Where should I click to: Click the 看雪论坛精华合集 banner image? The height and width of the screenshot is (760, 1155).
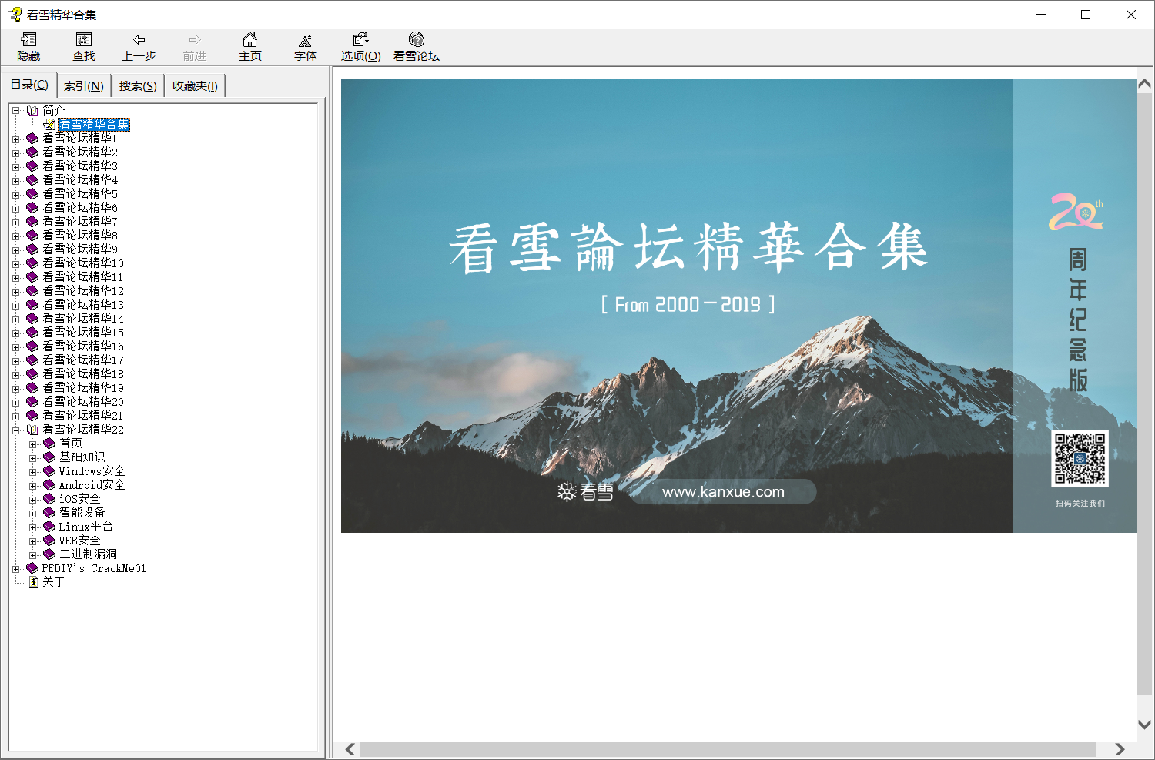pyautogui.click(x=738, y=306)
